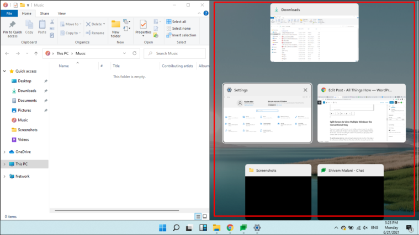419x235 pixels.
Task: Click the Invert selection button
Action: (181, 35)
